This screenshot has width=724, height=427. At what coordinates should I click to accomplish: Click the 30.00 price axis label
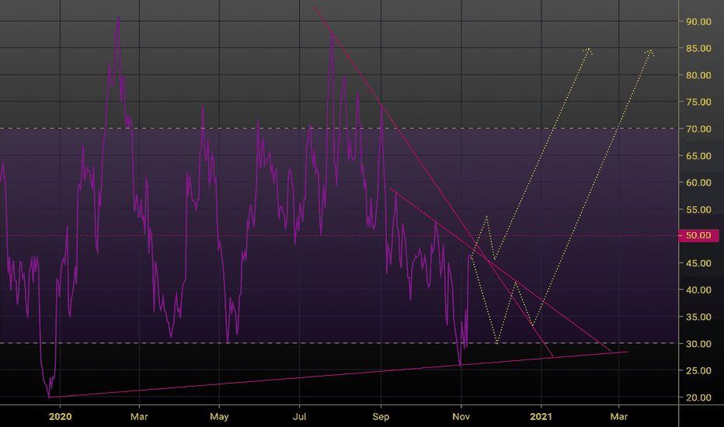coord(698,344)
